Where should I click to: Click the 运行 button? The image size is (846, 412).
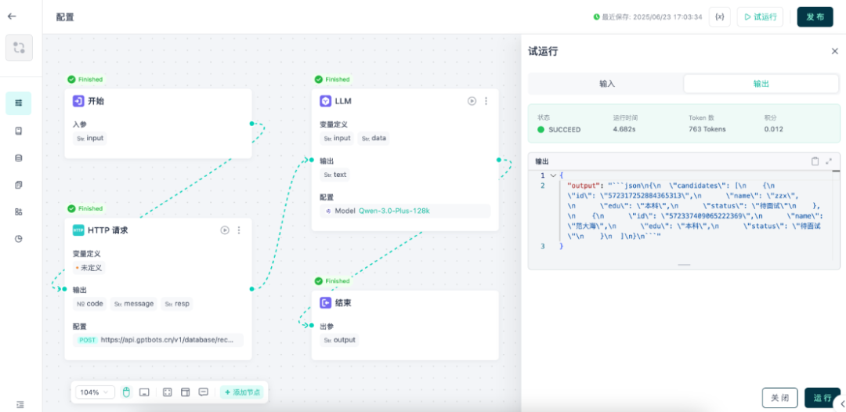point(822,398)
